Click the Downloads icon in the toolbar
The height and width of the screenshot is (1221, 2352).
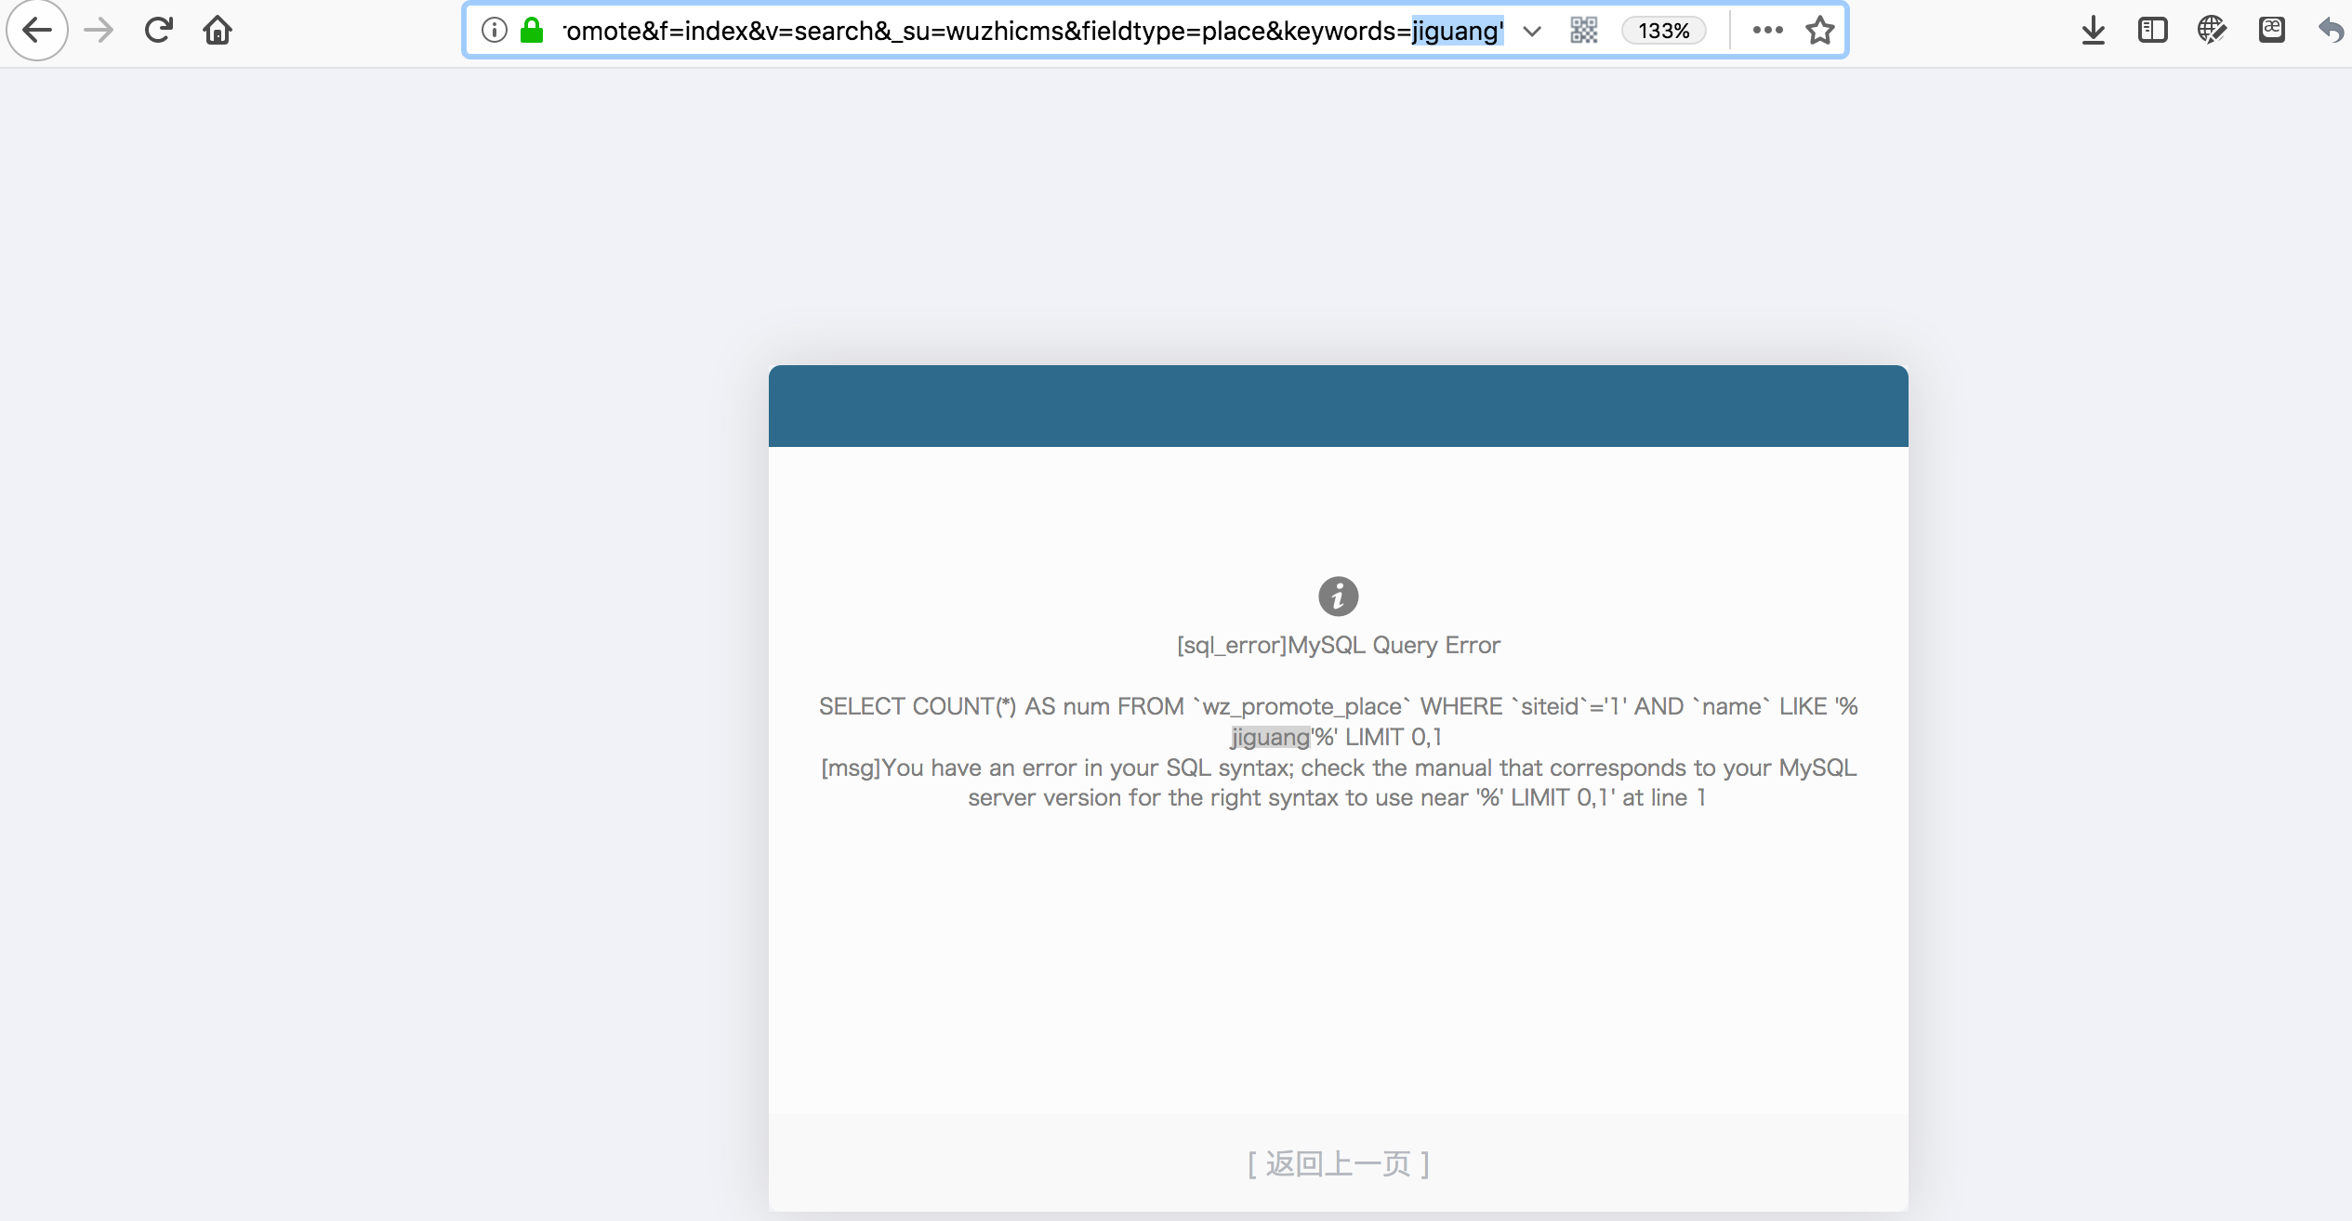pos(2093,30)
